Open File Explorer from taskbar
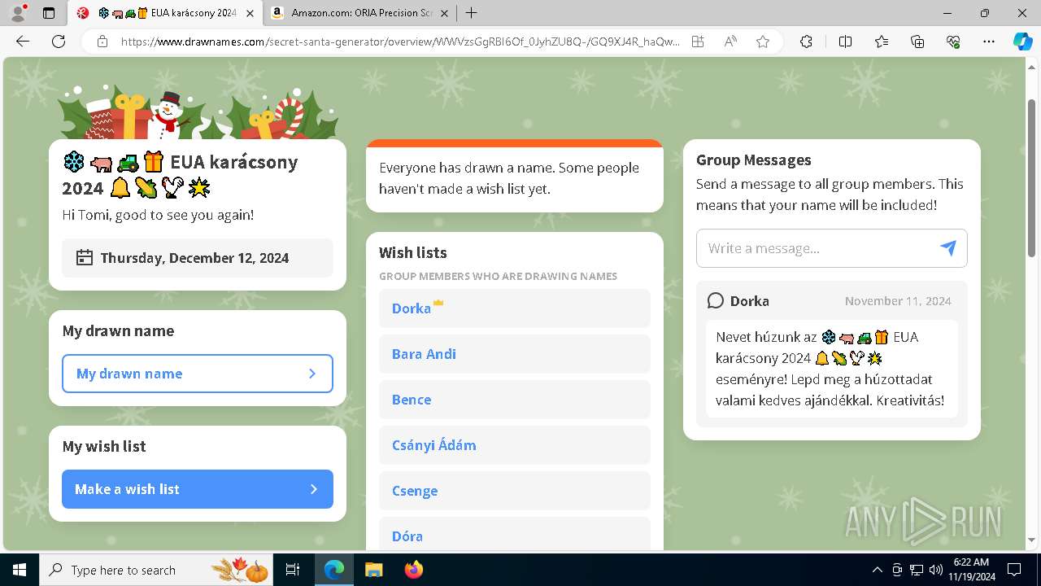Image resolution: width=1041 pixels, height=586 pixels. coord(373,570)
